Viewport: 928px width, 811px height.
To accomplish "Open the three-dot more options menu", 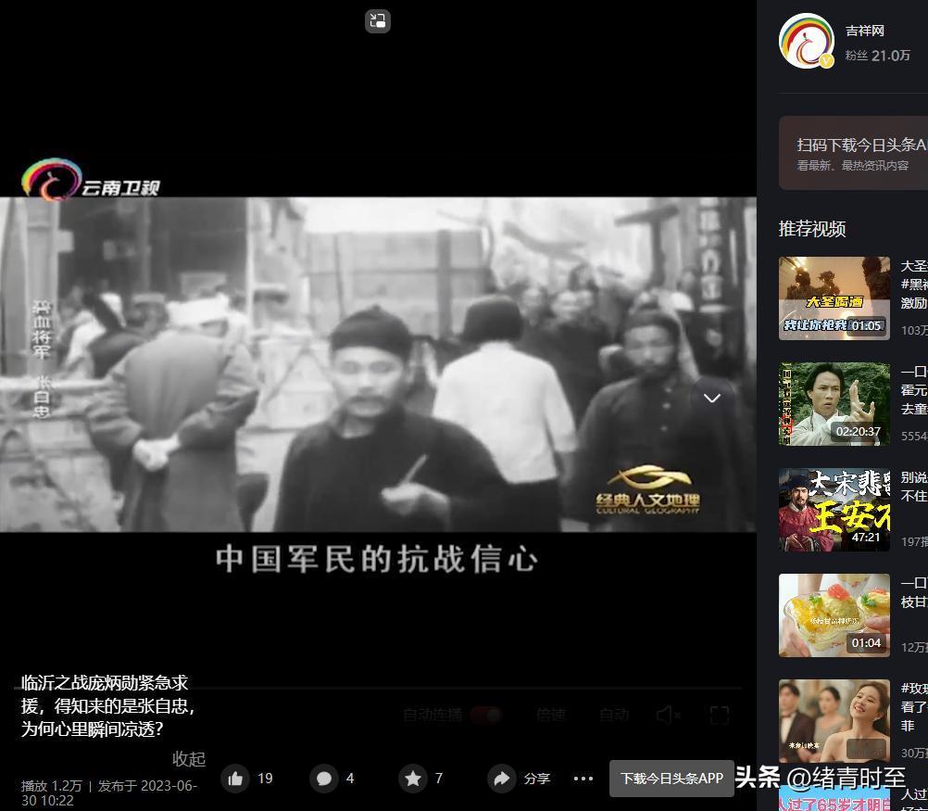I will [583, 779].
